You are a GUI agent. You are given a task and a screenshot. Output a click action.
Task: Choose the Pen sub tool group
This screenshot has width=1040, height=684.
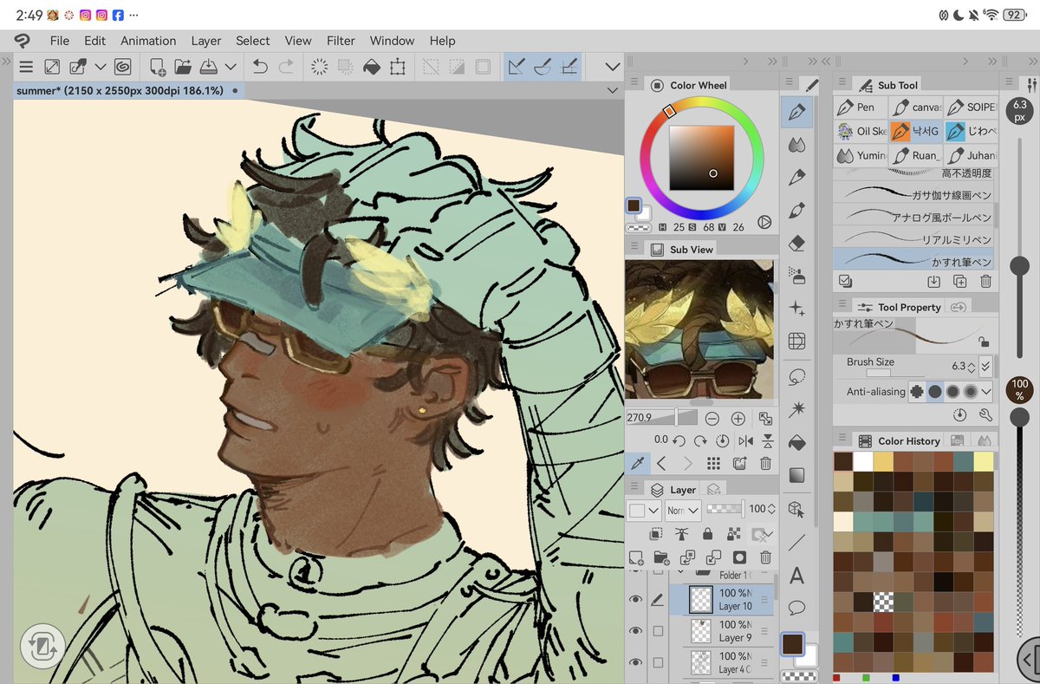coord(861,107)
